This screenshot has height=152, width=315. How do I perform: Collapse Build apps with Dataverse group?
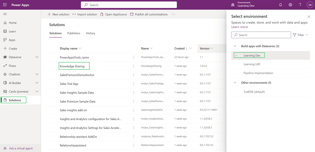[235, 46]
